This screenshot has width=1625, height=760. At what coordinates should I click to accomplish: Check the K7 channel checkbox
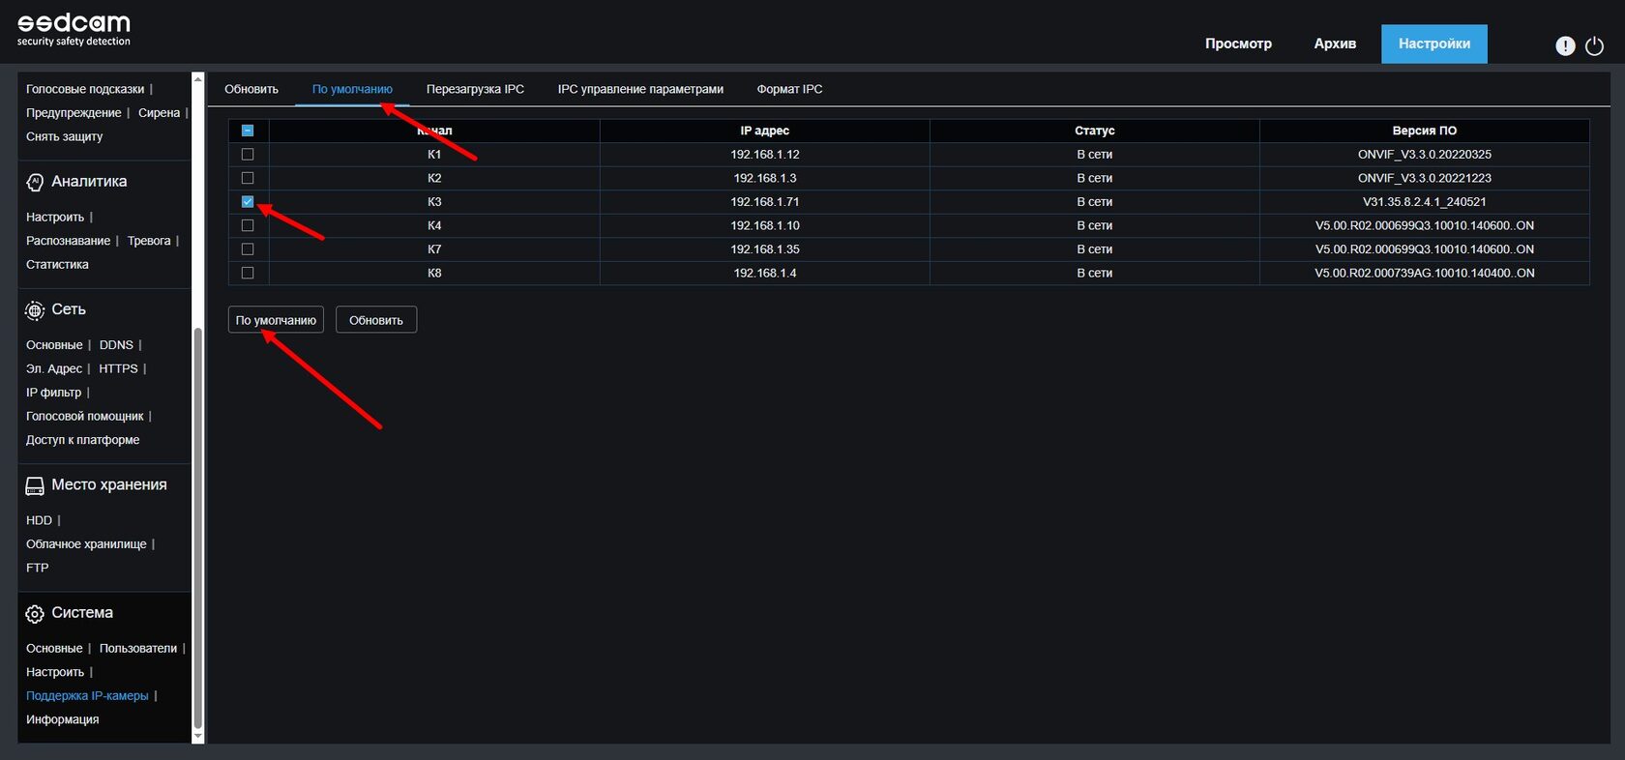coord(248,249)
